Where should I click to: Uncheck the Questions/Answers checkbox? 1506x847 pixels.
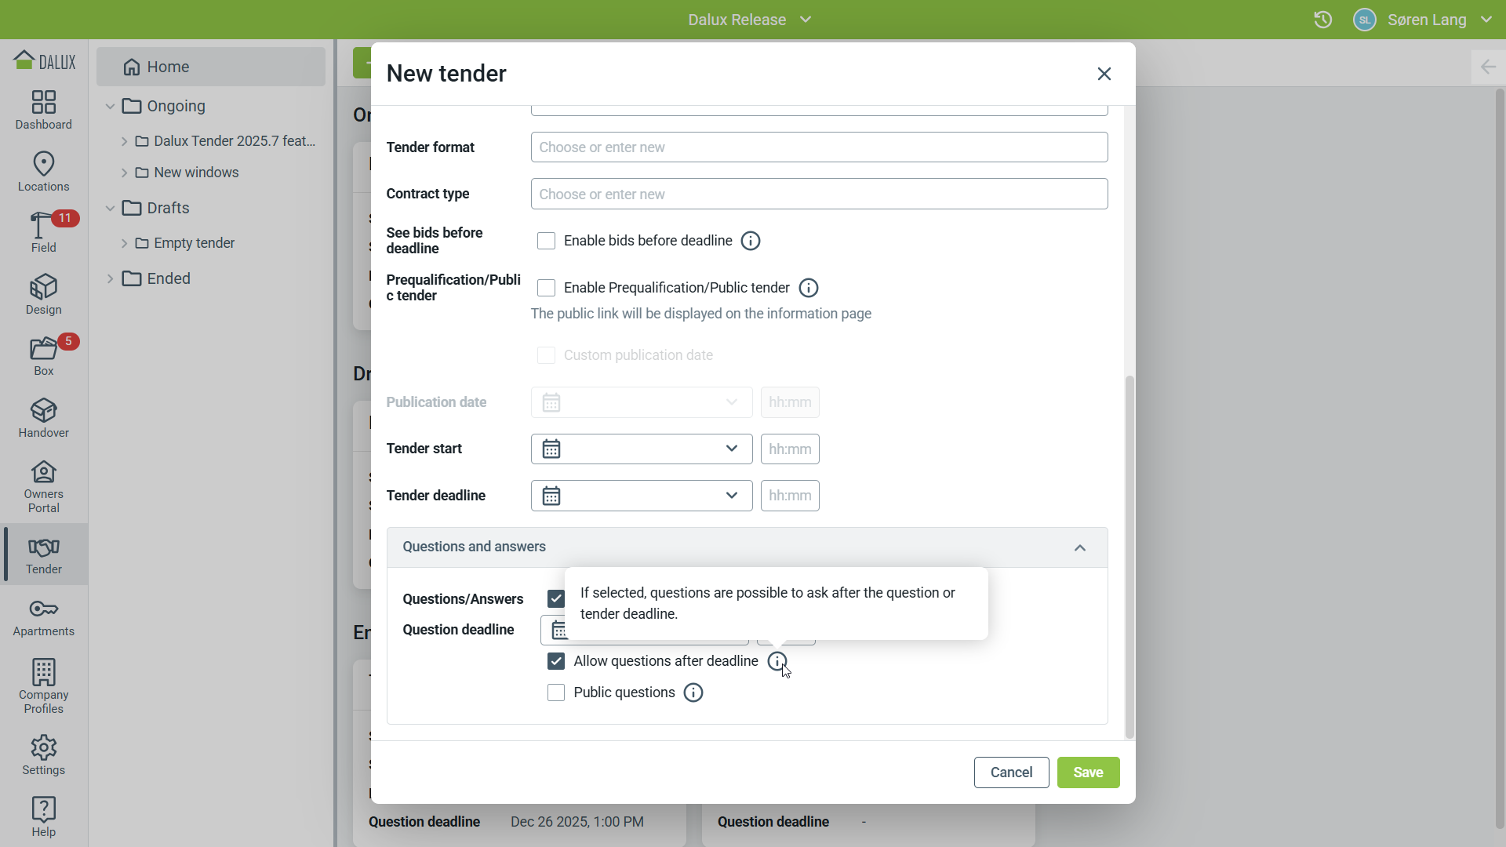tap(556, 599)
